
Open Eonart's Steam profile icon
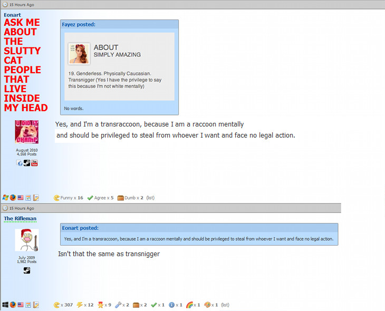point(27,163)
